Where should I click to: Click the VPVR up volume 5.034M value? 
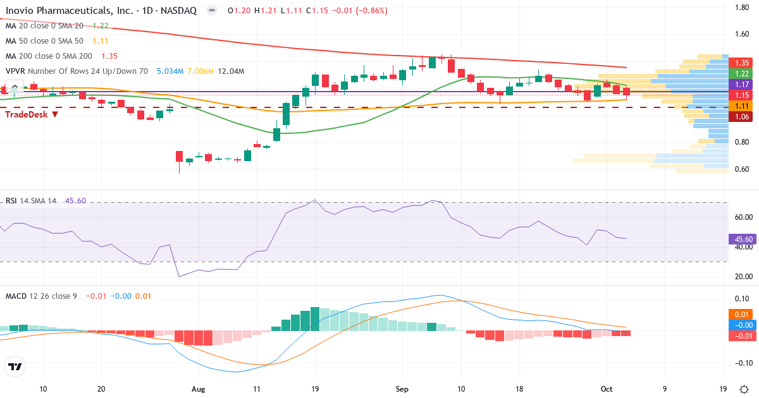[x=170, y=71]
